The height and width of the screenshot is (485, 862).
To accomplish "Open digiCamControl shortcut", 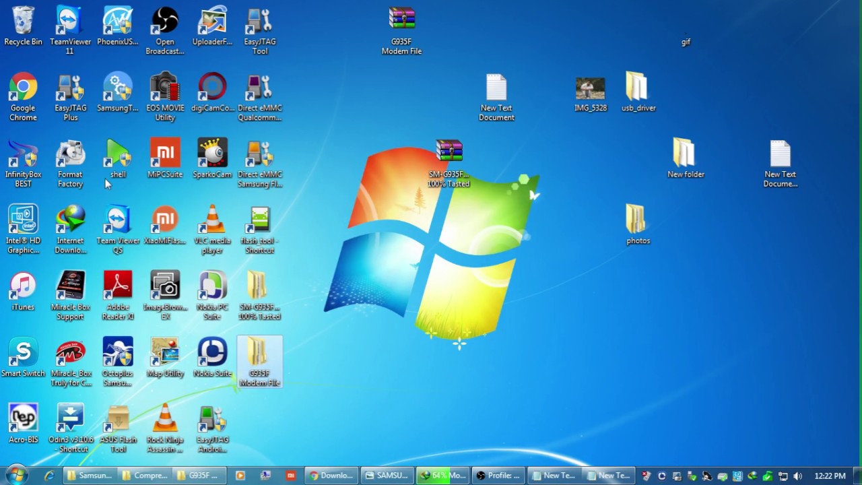I will [212, 93].
